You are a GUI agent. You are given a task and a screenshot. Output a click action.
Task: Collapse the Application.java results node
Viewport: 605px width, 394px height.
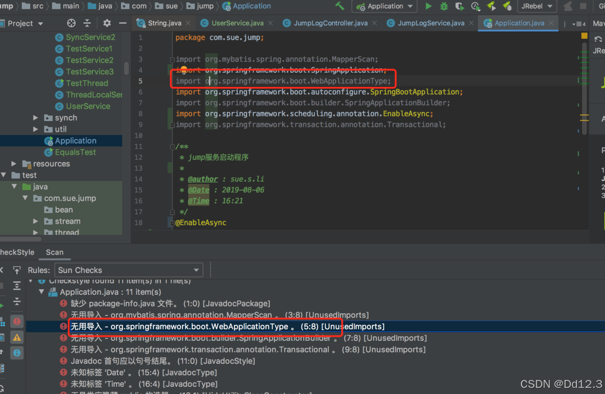[x=41, y=292]
